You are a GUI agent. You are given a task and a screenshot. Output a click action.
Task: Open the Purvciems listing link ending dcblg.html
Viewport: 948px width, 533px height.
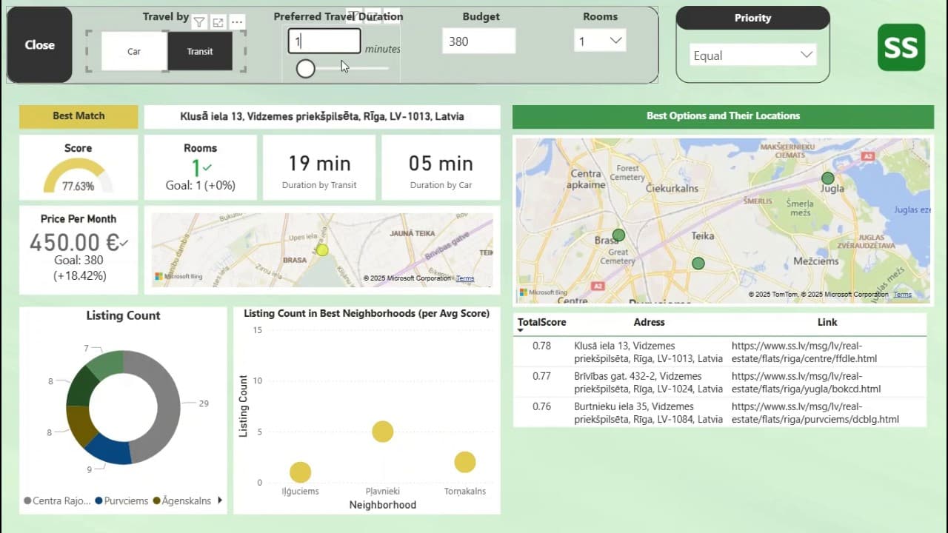point(815,412)
